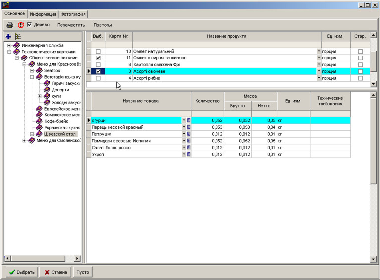
Task: Click the Отмена button
Action: (x=54, y=272)
